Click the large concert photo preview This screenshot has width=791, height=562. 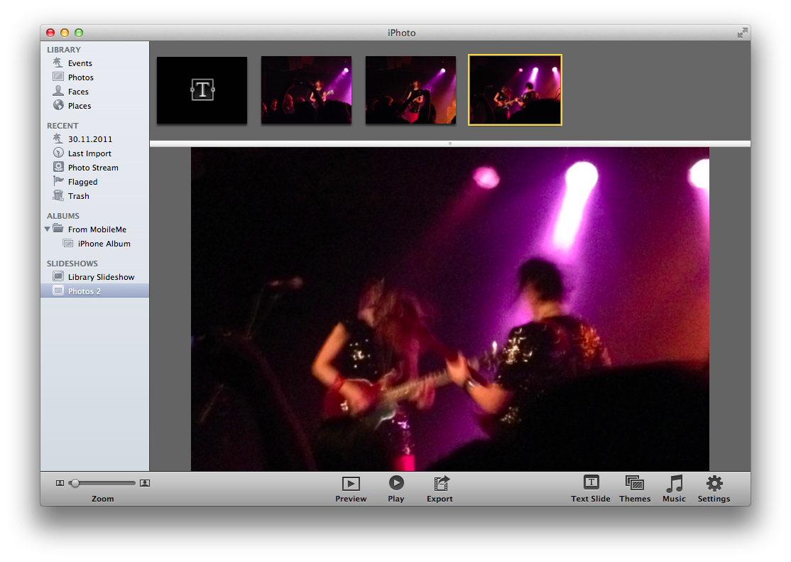(450, 309)
